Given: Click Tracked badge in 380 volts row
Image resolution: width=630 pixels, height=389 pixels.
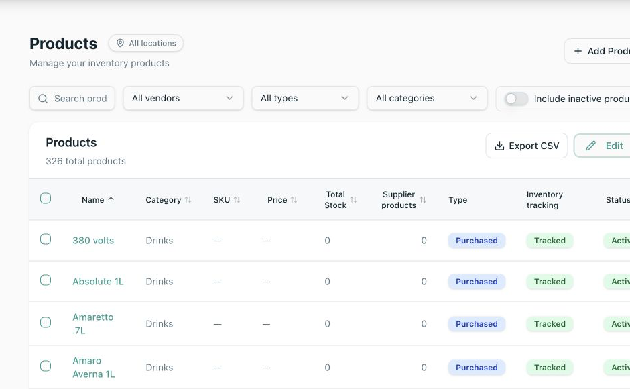Looking at the screenshot, I should point(550,241).
